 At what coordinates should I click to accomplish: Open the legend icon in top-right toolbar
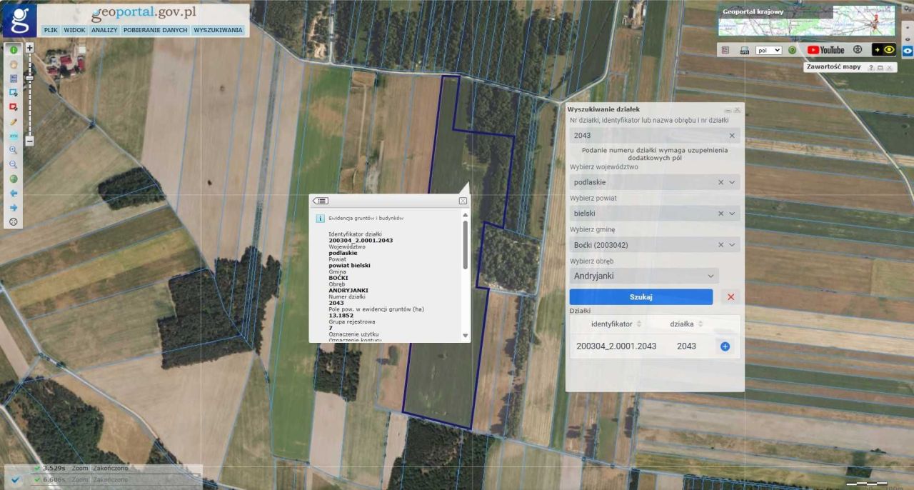pos(725,51)
